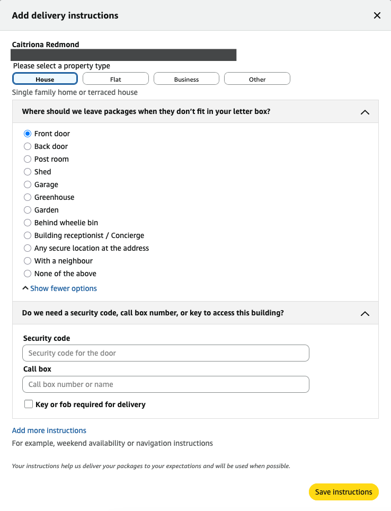Open Add more instructions

click(x=49, y=430)
